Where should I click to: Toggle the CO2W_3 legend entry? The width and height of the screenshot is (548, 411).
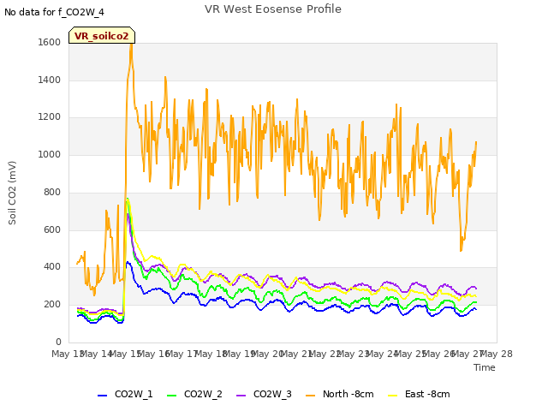tap(264, 394)
